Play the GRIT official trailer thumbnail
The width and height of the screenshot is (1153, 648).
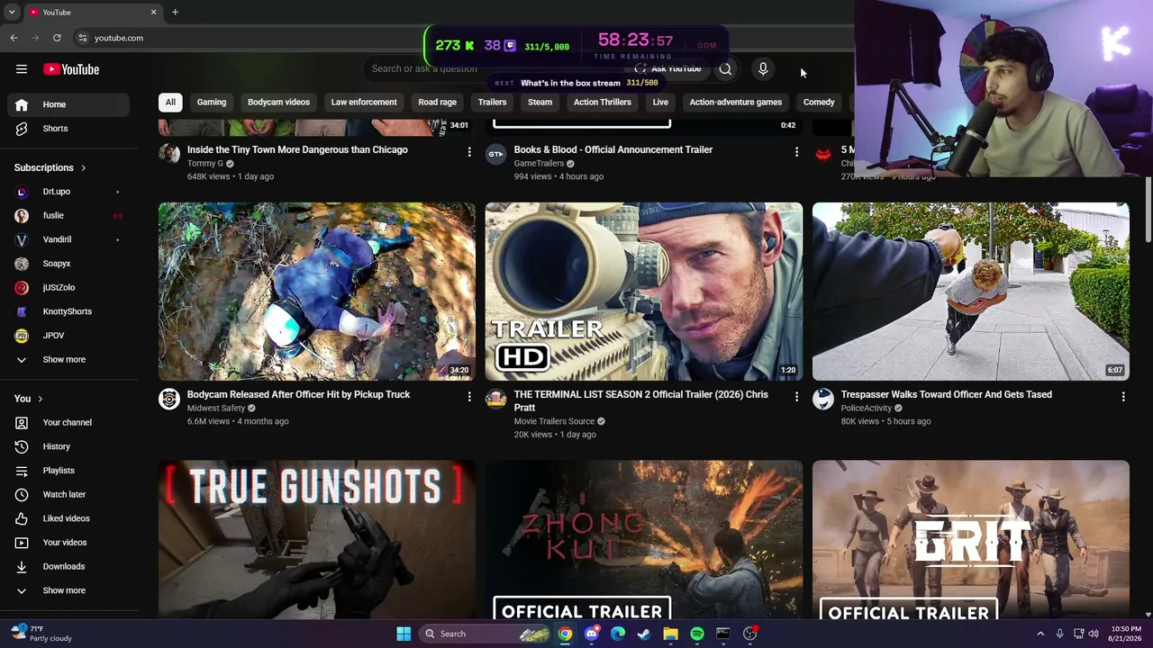click(971, 539)
